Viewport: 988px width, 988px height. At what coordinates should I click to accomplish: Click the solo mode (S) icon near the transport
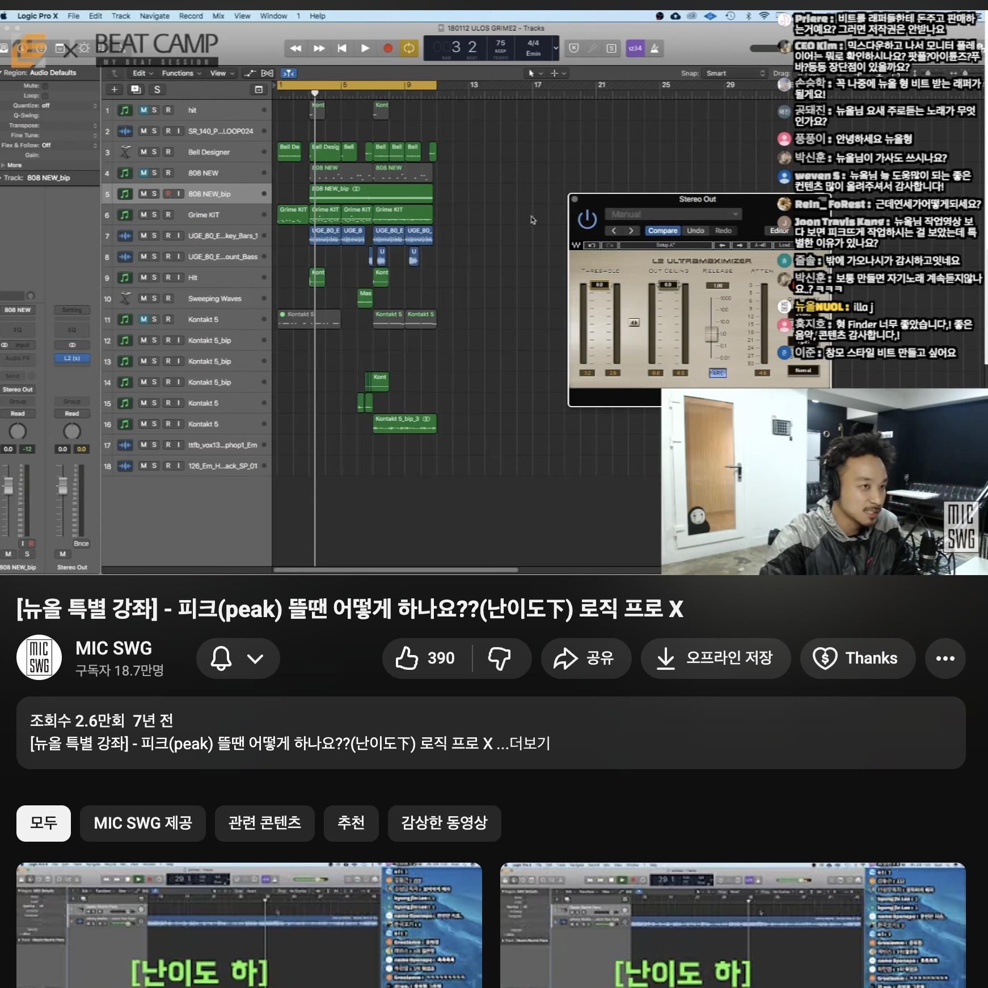coord(611,48)
